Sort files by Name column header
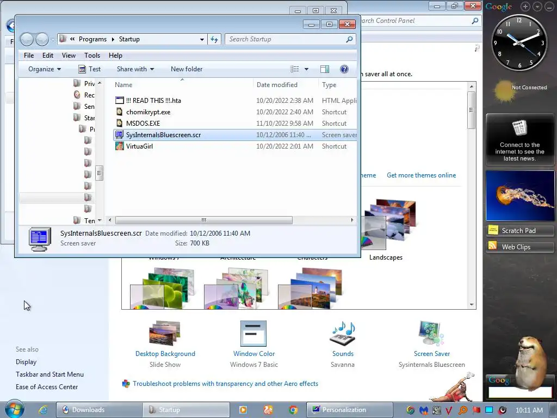Screen dimensions: 557x418 coord(182,84)
